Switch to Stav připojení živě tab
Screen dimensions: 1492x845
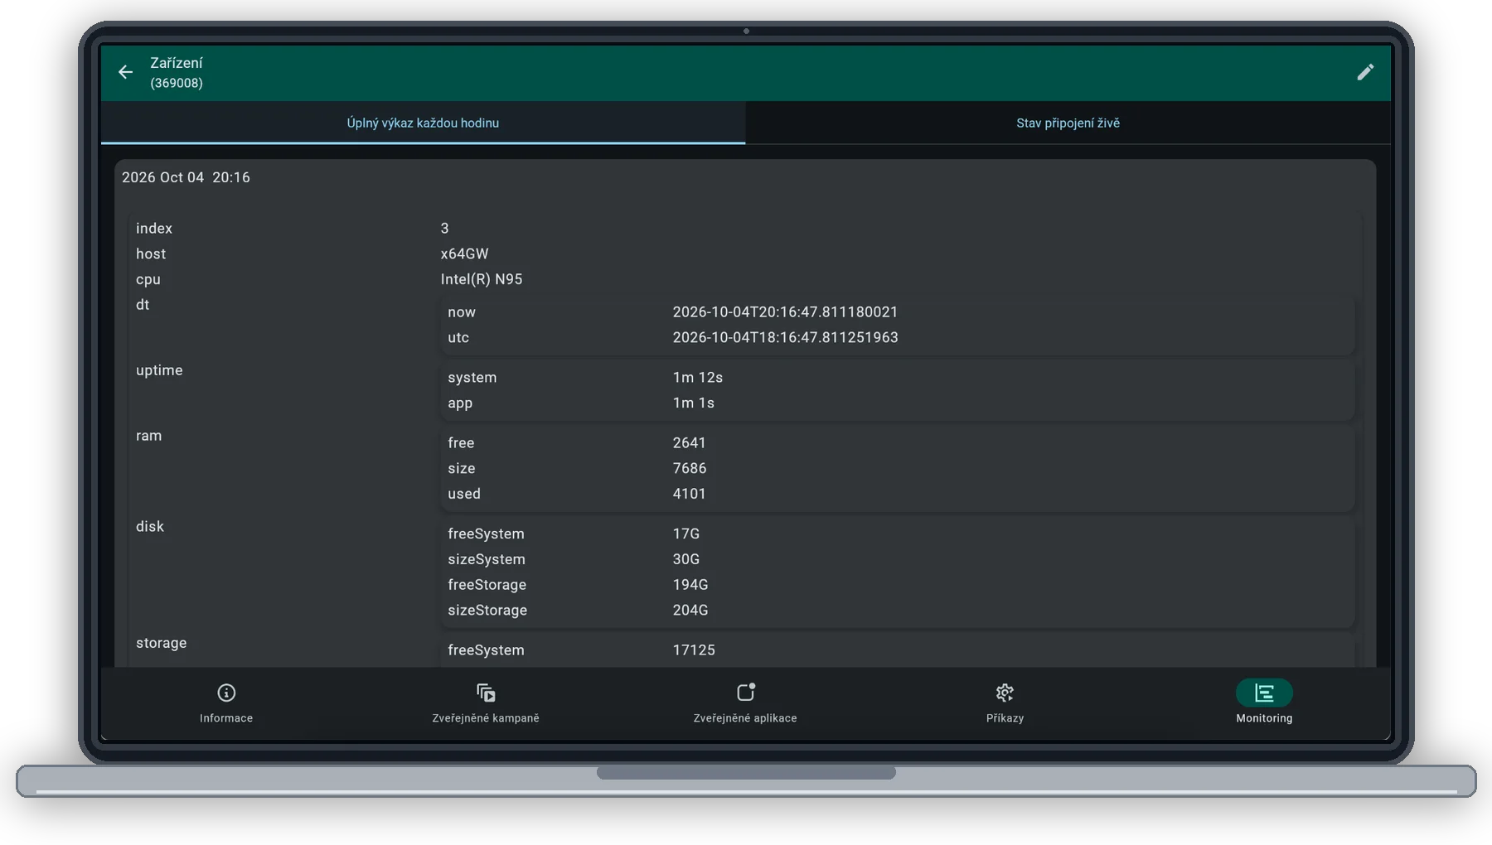[x=1068, y=123]
